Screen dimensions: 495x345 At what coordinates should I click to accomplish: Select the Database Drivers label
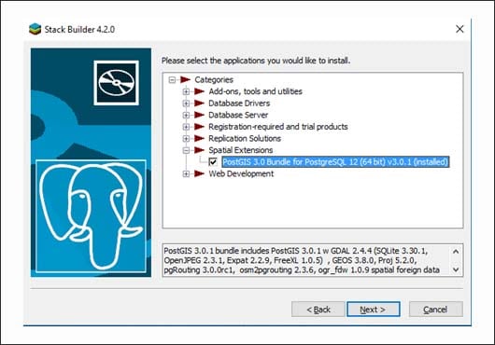pos(239,103)
